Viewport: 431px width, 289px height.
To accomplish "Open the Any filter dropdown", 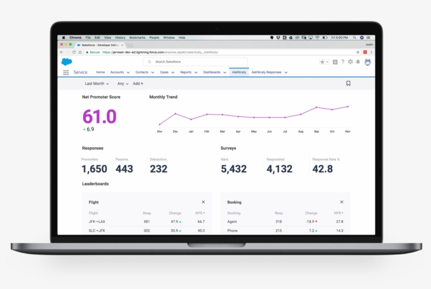I will 122,84.
